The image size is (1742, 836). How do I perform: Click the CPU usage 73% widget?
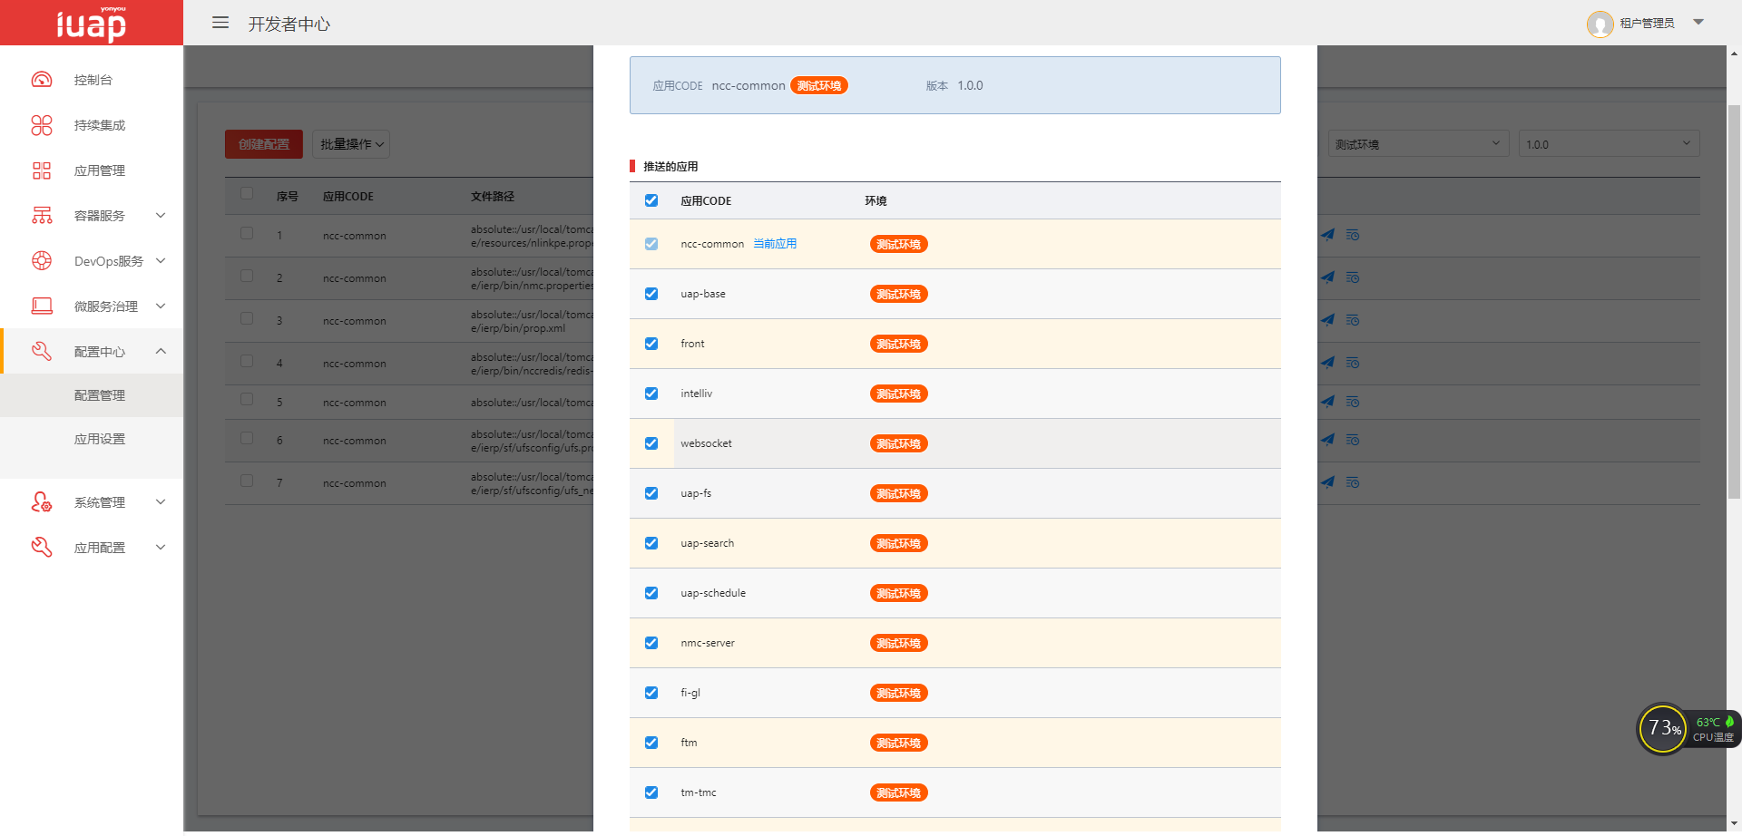click(x=1663, y=729)
